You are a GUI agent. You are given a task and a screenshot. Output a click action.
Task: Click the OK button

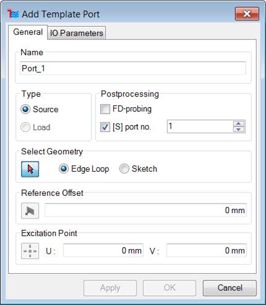pyautogui.click(x=169, y=288)
